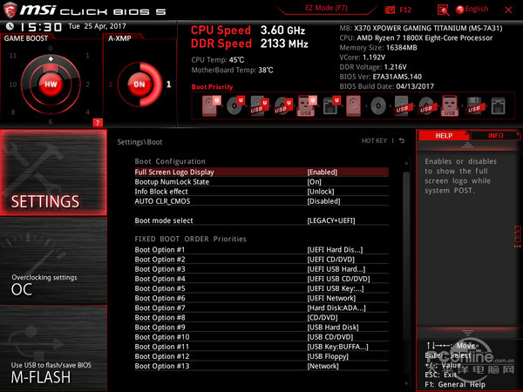Open Boot Option #8 CD/DVD value
523x392 pixels.
323,317
